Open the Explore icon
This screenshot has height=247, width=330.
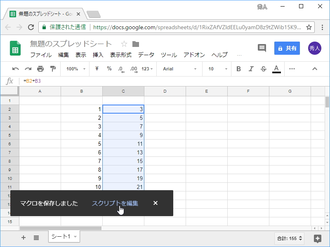coord(318,238)
